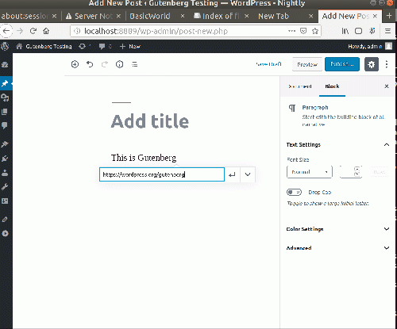This screenshot has width=397, height=329.
Task: Toggle the Drop Cap switch
Action: [x=294, y=192]
